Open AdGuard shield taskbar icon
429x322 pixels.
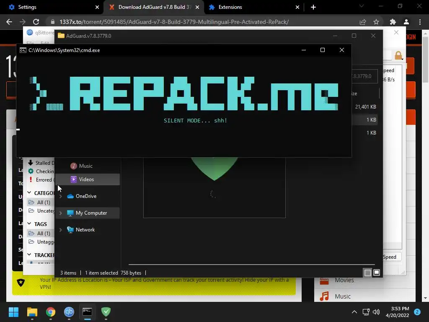click(106, 312)
